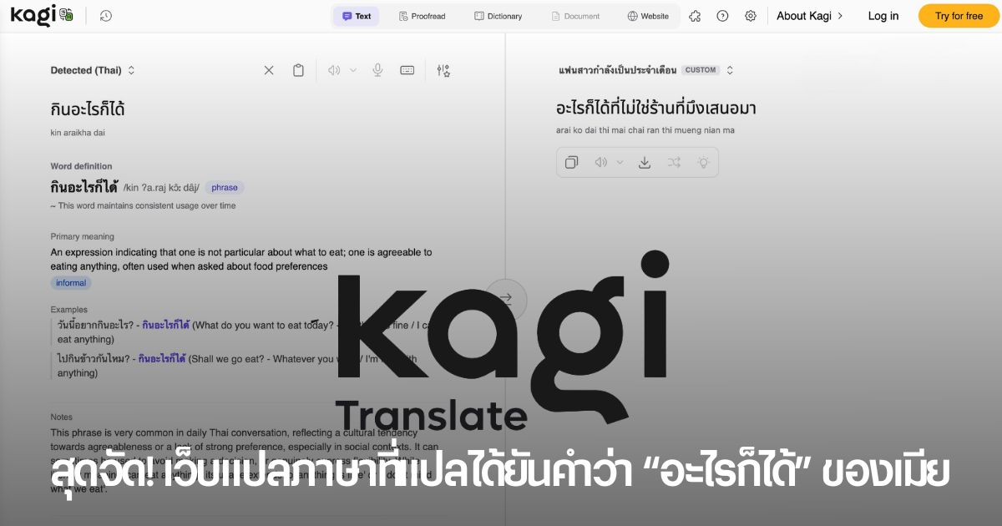Open the lightbulb translation insights
1002x526 pixels.
(702, 162)
